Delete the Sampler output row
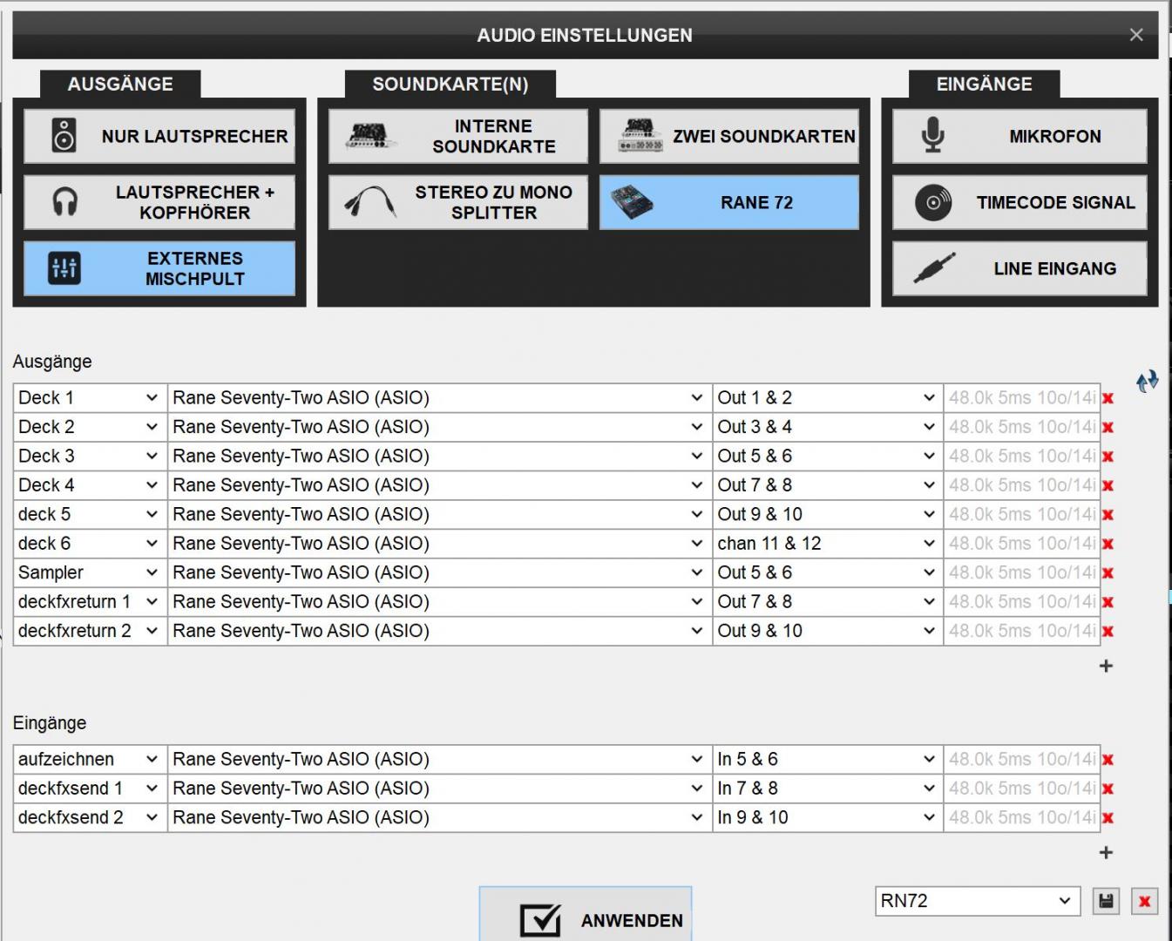This screenshot has height=941, width=1172. tap(1108, 573)
